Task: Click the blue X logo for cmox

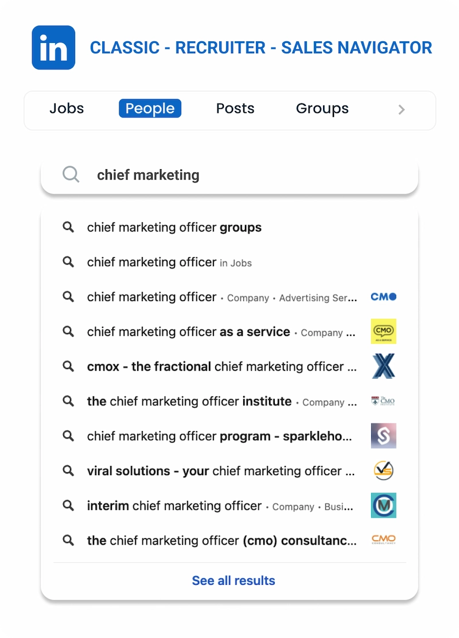Action: [x=383, y=366]
